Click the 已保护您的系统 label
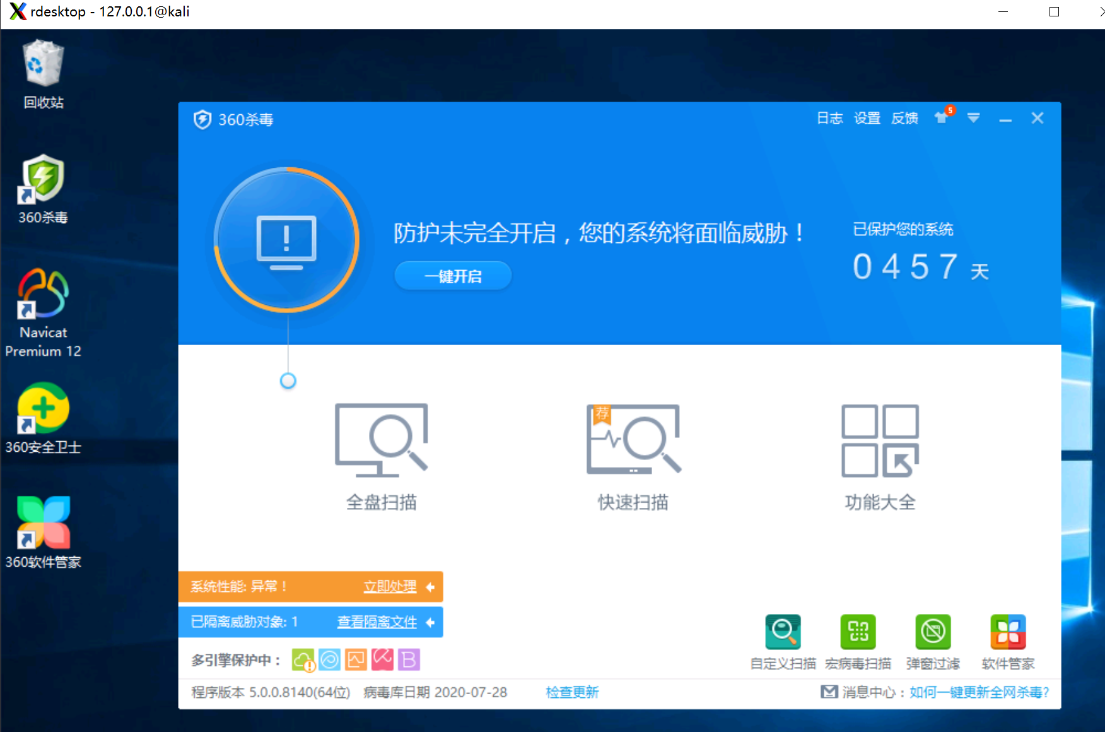The image size is (1105, 732). point(903,229)
